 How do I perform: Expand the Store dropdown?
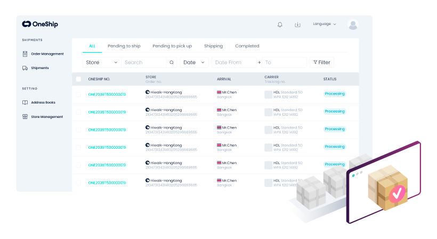point(102,63)
